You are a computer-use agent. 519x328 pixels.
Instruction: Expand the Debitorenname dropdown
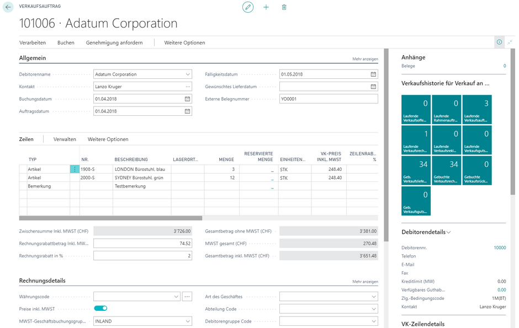pos(188,74)
